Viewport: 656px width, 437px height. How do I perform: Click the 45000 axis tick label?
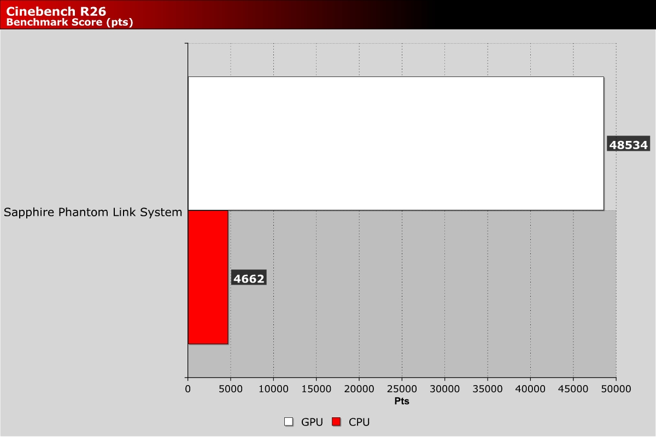pos(573,388)
